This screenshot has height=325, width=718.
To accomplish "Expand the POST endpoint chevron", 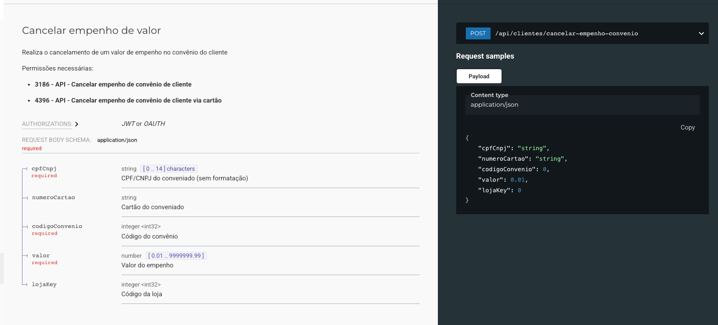I will point(701,33).
